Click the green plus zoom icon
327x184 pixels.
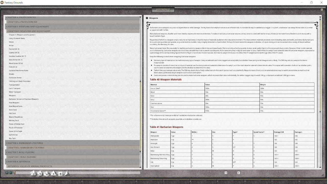pos(7,173)
